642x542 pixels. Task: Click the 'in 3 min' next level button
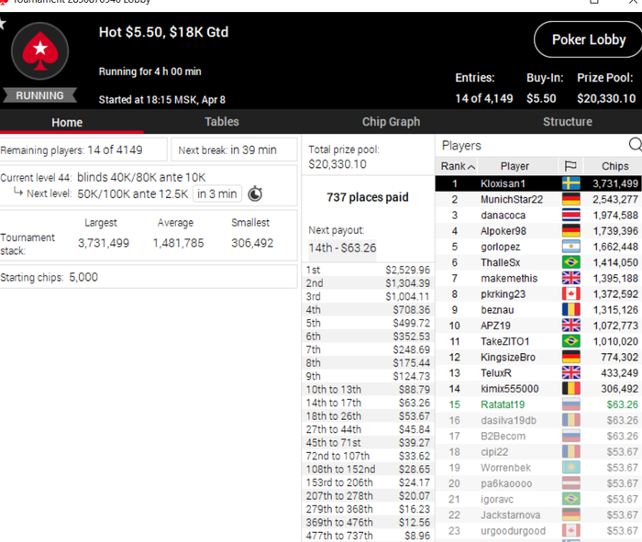[x=217, y=194]
